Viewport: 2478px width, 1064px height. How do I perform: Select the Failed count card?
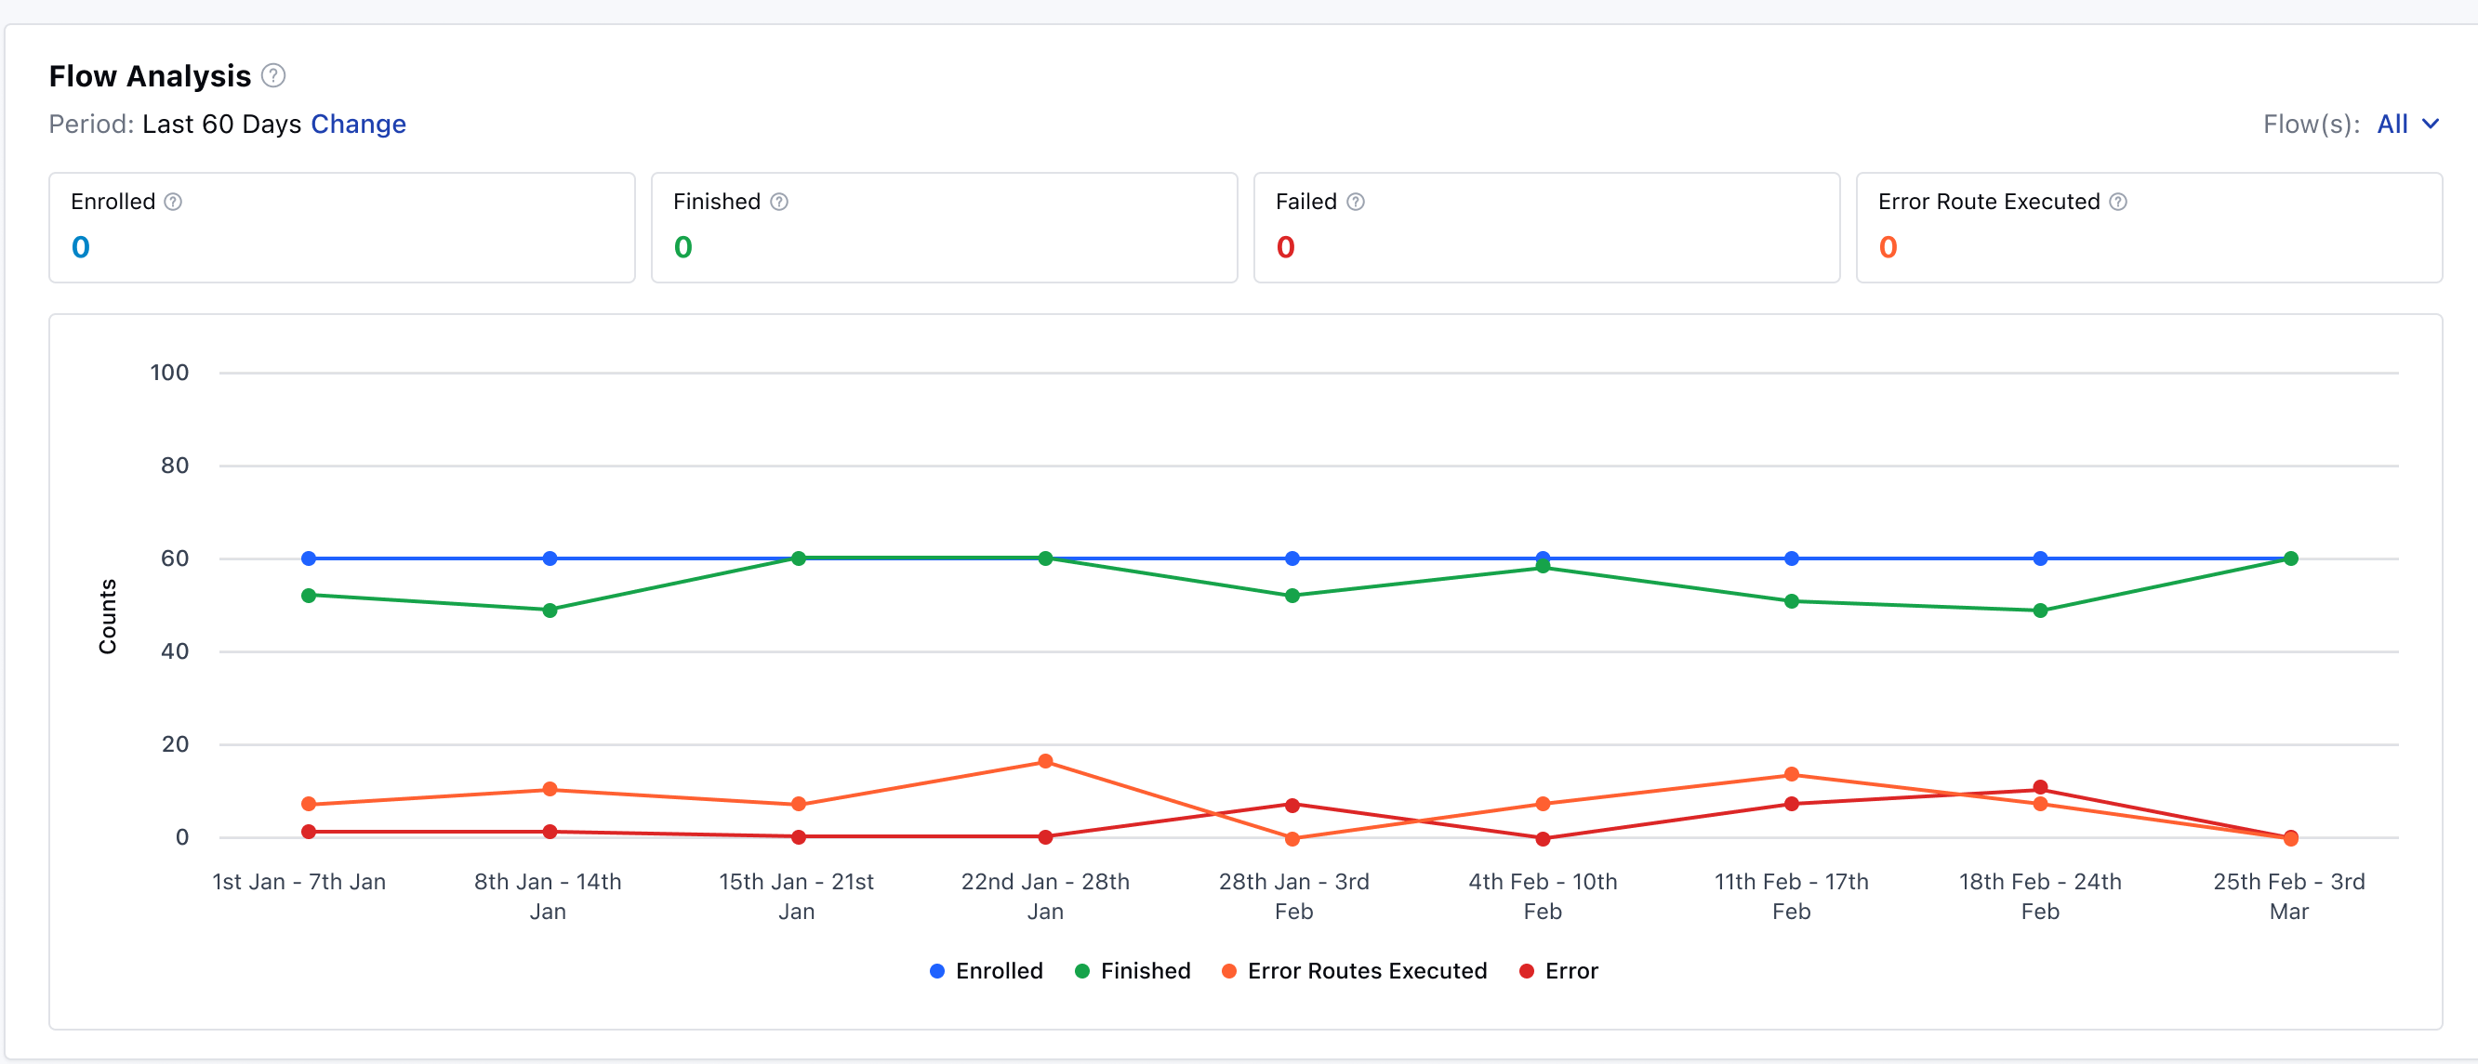point(1546,228)
